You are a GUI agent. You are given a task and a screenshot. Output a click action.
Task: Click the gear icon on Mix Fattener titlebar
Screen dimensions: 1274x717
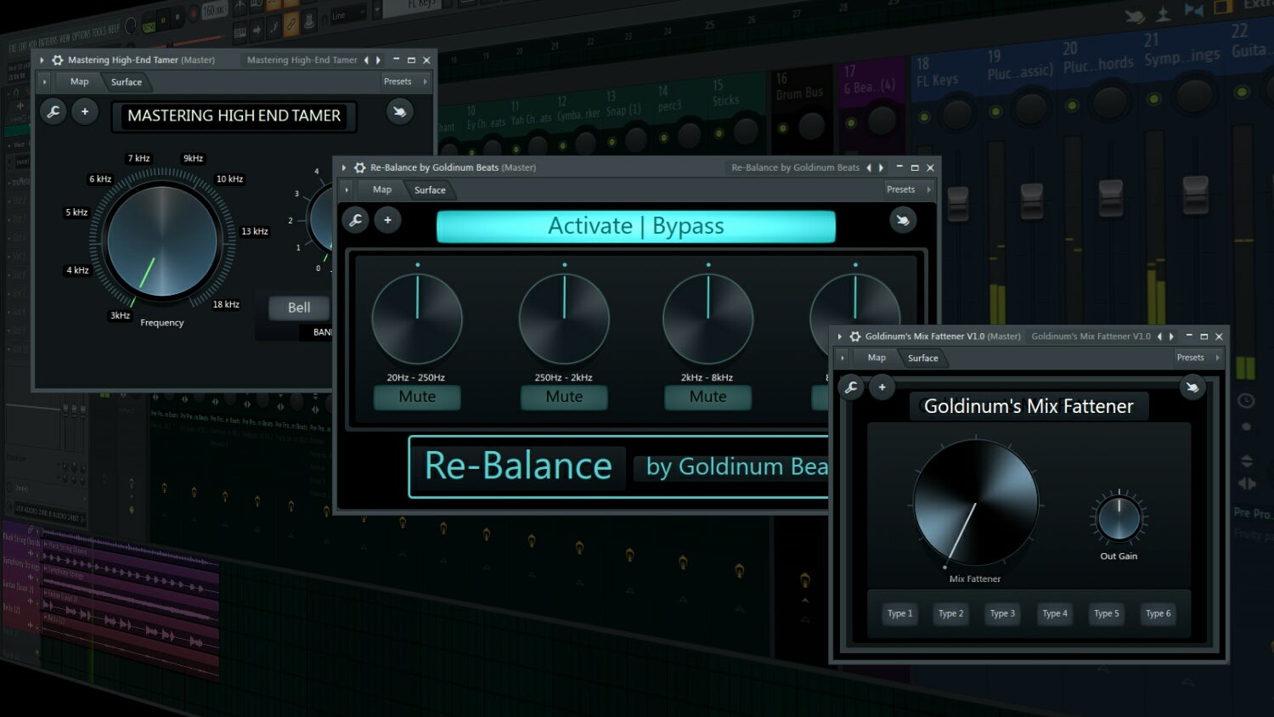tap(856, 336)
